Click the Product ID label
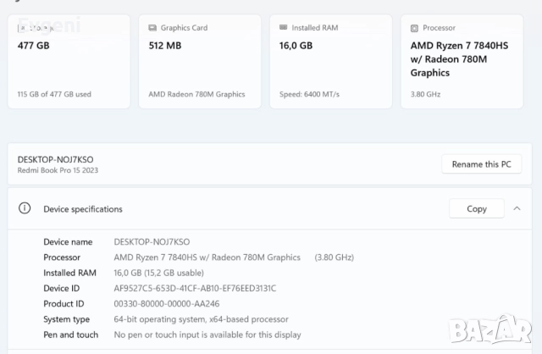Viewport: 542px width, 354px height. coord(64,303)
